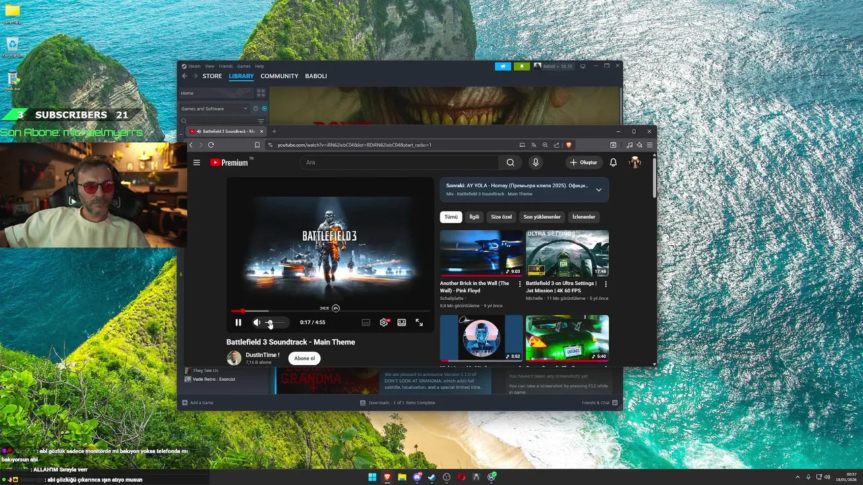This screenshot has height=485, width=863.
Task: Open Battlefield 3 Ultra Settings thumbnail
Action: tap(567, 253)
